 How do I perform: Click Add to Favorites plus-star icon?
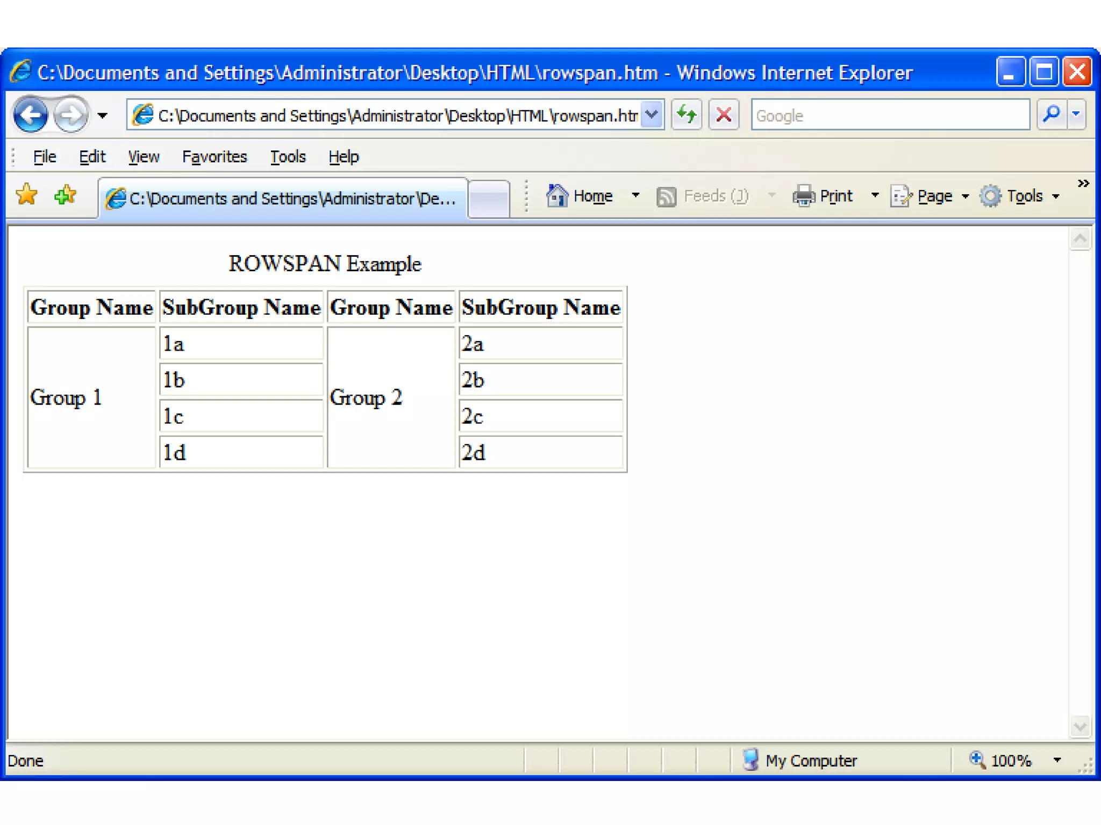tap(65, 195)
